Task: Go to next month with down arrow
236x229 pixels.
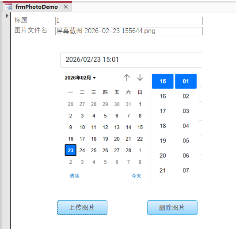Action: pyautogui.click(x=140, y=78)
